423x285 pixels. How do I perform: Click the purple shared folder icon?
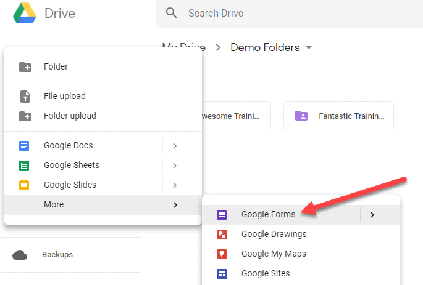301,116
